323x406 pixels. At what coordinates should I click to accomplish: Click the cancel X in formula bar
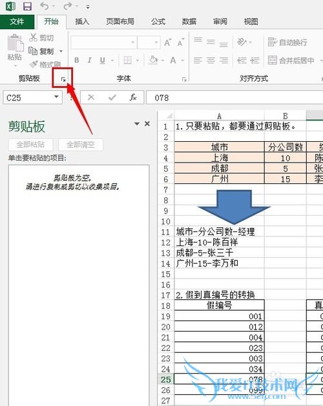91,98
